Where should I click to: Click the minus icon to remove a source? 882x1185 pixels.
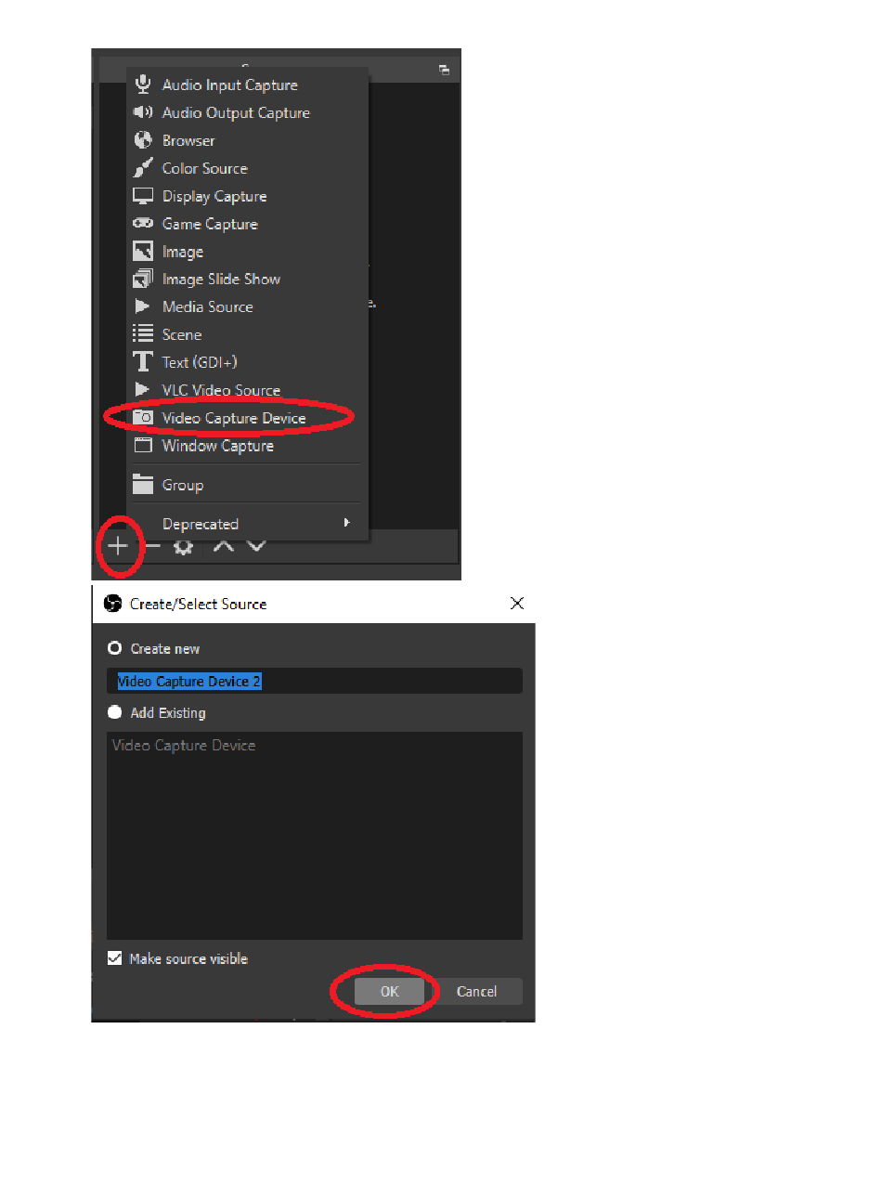click(153, 546)
